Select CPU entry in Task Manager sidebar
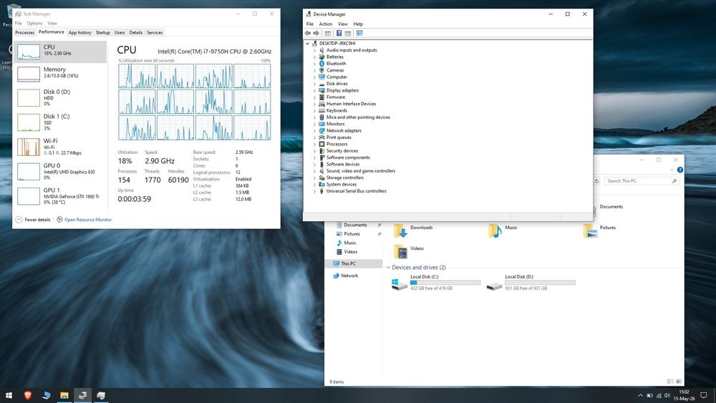Viewport: 716px width, 403px height. click(x=60, y=52)
